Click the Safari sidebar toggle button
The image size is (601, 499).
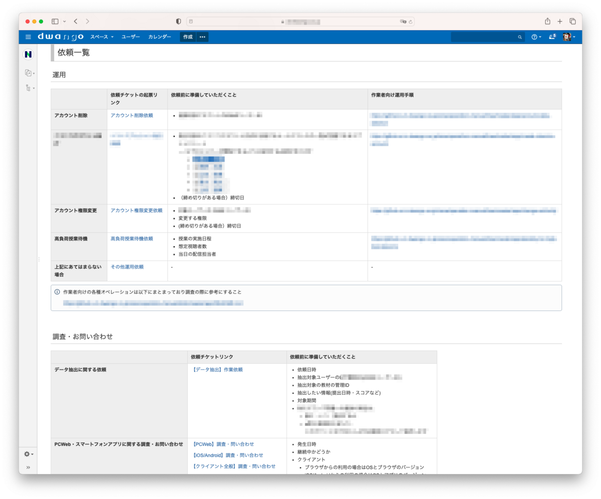click(x=55, y=21)
